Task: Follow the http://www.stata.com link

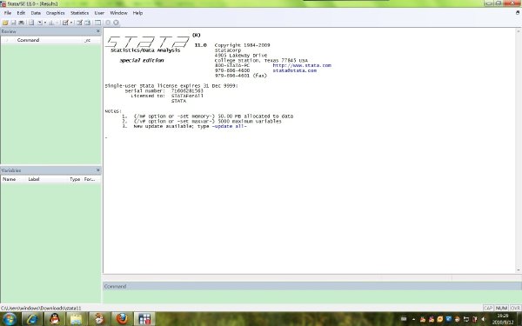Action: 302,65
